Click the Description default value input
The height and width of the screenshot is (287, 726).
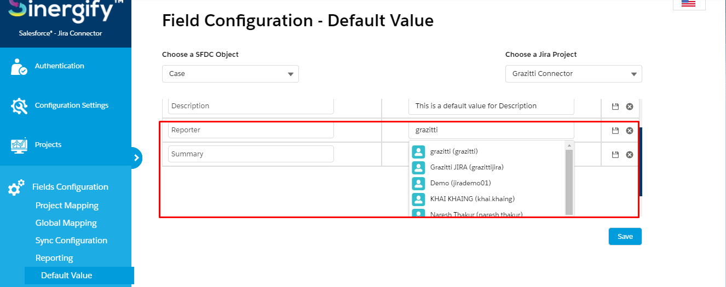[491, 106]
